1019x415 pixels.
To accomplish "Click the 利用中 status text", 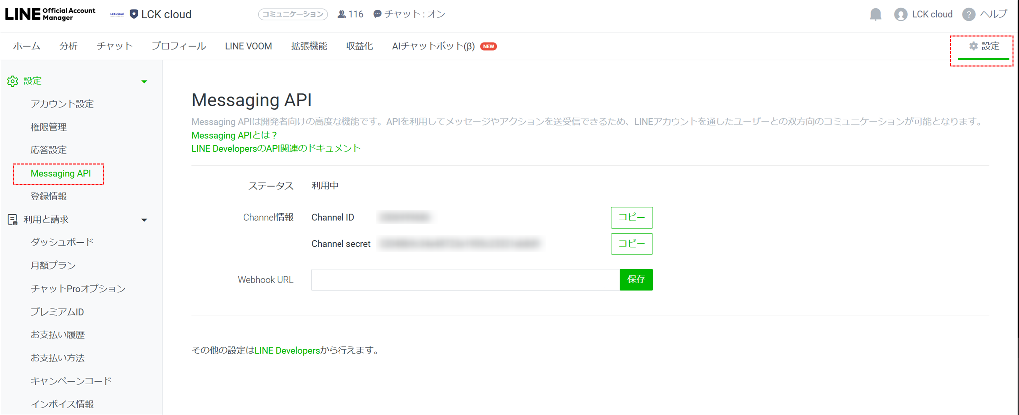I will click(325, 186).
